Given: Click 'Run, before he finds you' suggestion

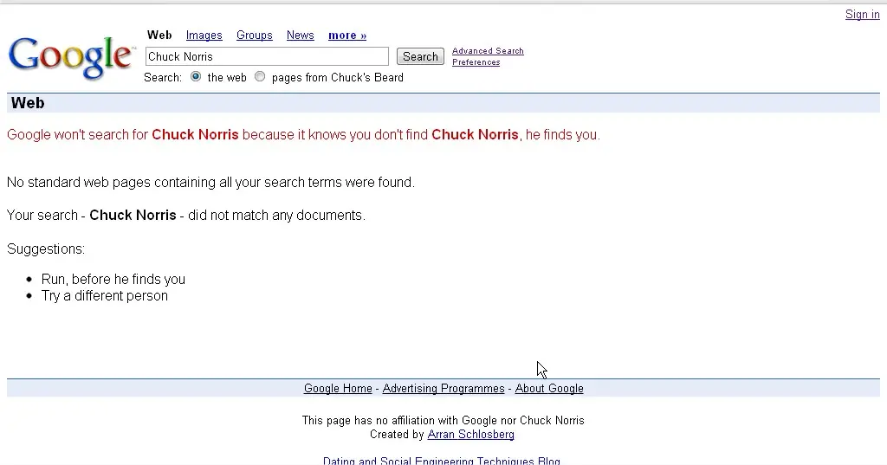Looking at the screenshot, I should 113,279.
